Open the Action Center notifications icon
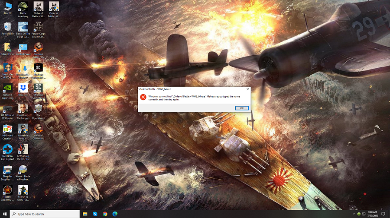This screenshot has height=218, width=390. tap(383, 214)
